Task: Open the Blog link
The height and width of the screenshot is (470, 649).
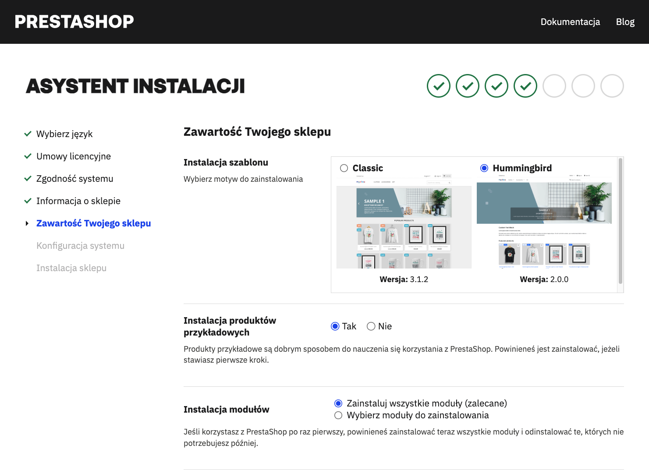Action: point(625,22)
